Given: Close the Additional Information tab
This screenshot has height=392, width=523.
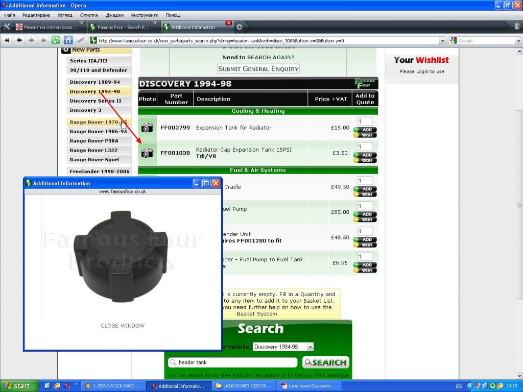Looking at the screenshot, I should [228, 23].
